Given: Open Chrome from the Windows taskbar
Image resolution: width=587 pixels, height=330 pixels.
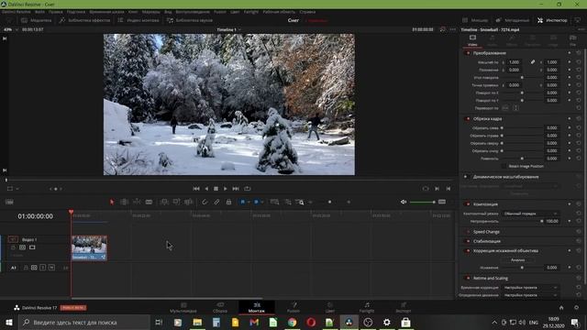Looking at the screenshot, I should (x=292, y=322).
